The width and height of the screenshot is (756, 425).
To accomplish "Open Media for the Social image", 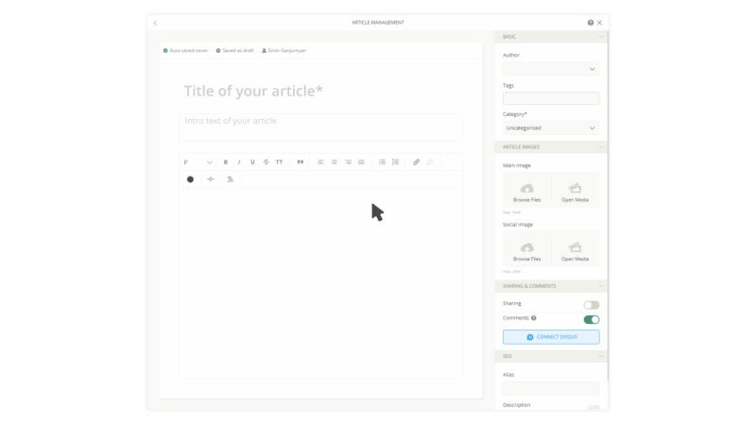I will point(575,250).
